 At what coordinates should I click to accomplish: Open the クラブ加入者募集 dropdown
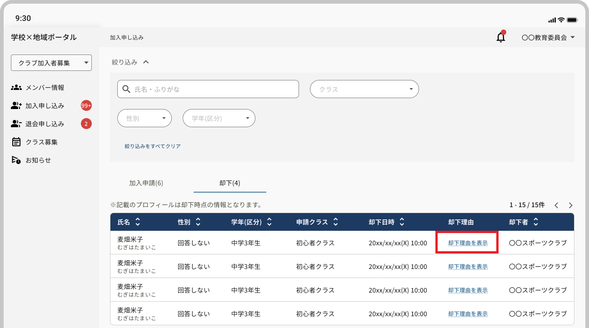click(51, 63)
